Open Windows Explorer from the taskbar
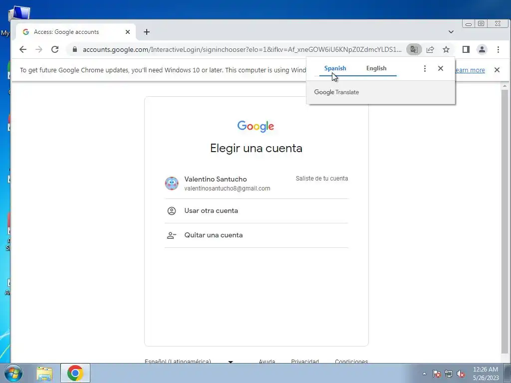 point(44,374)
